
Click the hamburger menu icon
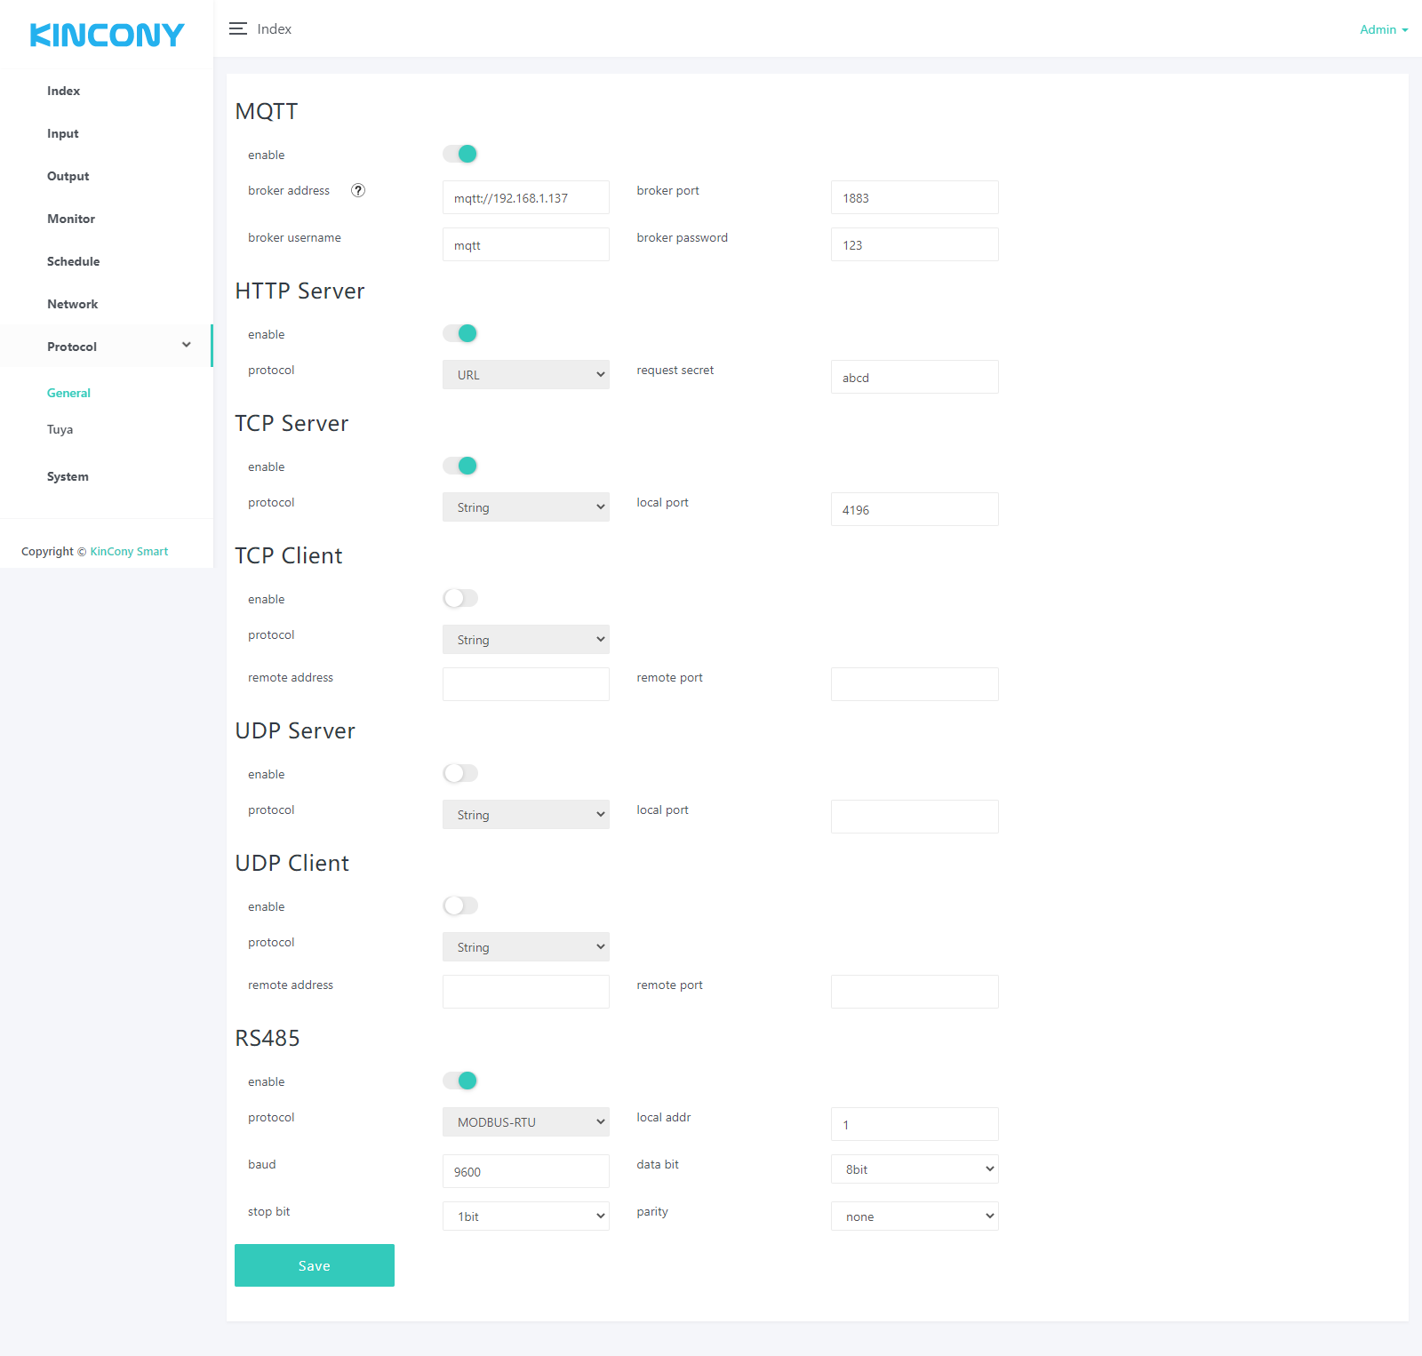[237, 29]
